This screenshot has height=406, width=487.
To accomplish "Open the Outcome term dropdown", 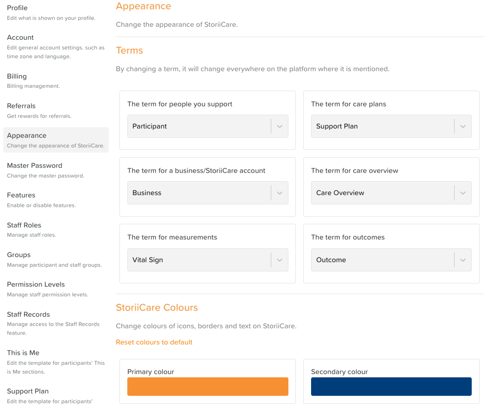I will click(x=391, y=260).
